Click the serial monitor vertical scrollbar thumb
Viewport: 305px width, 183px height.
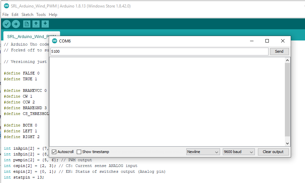[287, 99]
